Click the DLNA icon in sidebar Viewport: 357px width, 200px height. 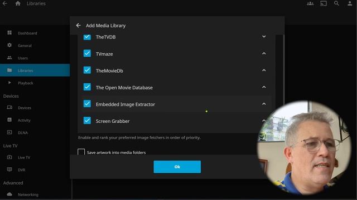point(9,132)
